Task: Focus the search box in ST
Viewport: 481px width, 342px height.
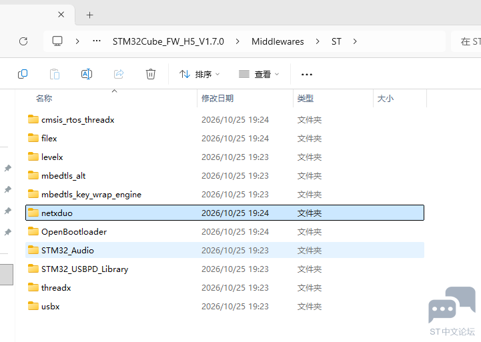Action: click(x=466, y=41)
